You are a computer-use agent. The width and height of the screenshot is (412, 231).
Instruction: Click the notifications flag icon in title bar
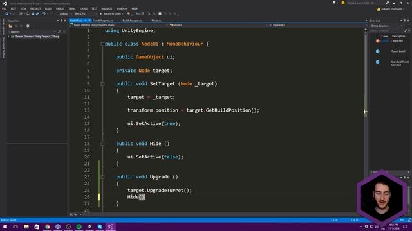click(x=334, y=3)
